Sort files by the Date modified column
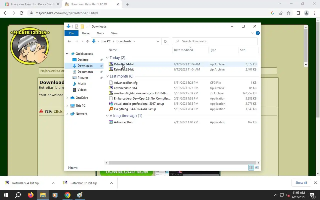This screenshot has height=200, width=320. (x=183, y=50)
